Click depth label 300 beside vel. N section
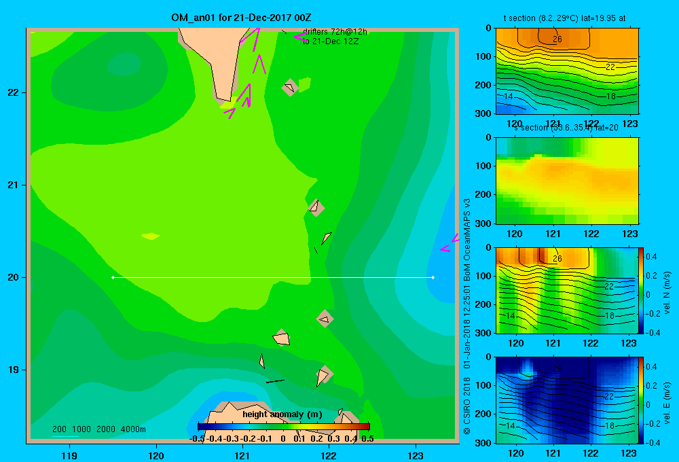Image resolution: width=679 pixels, height=462 pixels. pyautogui.click(x=483, y=333)
